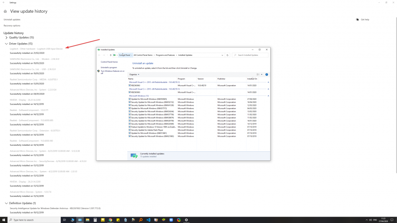This screenshot has height=223, width=397.
Task: Collapse Definition Updates (1) section
Action: [x=6, y=203]
